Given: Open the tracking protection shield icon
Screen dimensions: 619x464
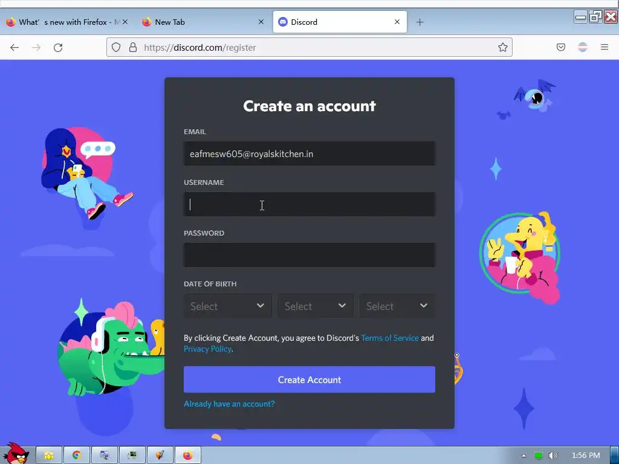Looking at the screenshot, I should click(x=116, y=47).
